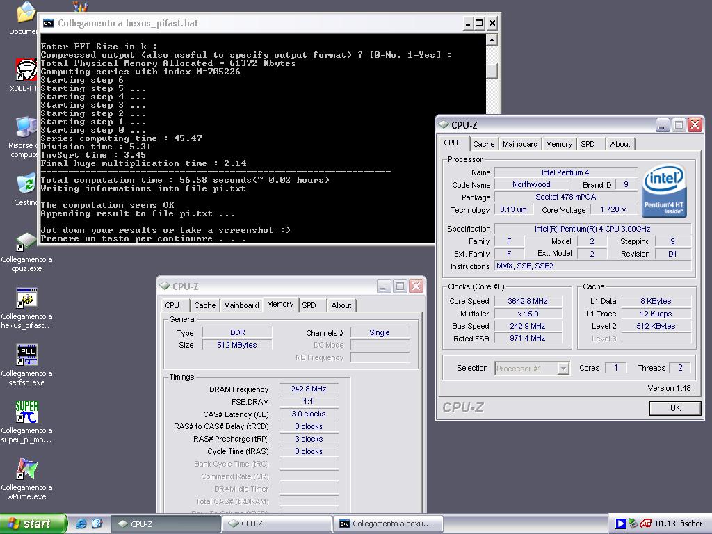Viewport: 712px width, 534px height.
Task: Open About tab in front CPU-Z window
Action: 620,144
